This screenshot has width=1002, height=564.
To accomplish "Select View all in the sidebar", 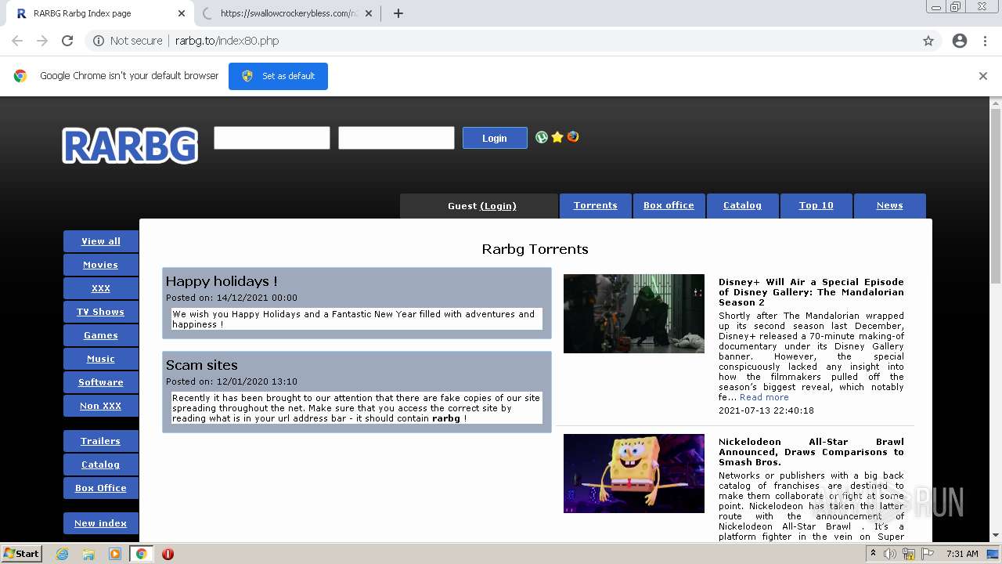I will click(101, 241).
